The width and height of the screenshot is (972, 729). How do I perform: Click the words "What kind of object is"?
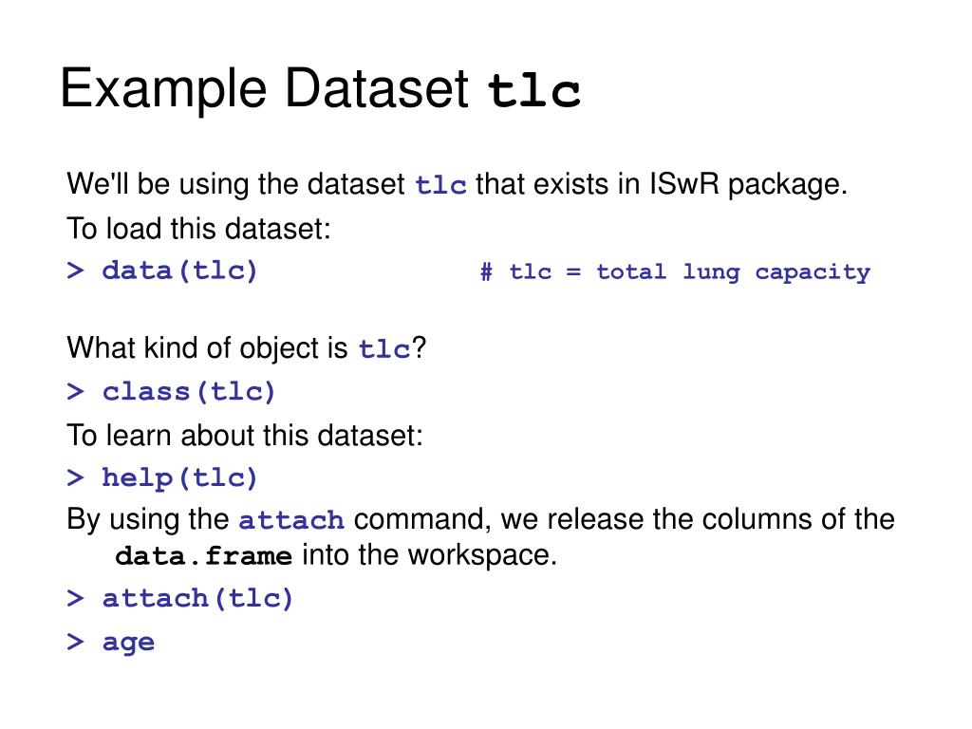[208, 348]
